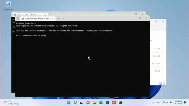Click the battery status tray icon
189x106 pixels.
tap(171, 102)
